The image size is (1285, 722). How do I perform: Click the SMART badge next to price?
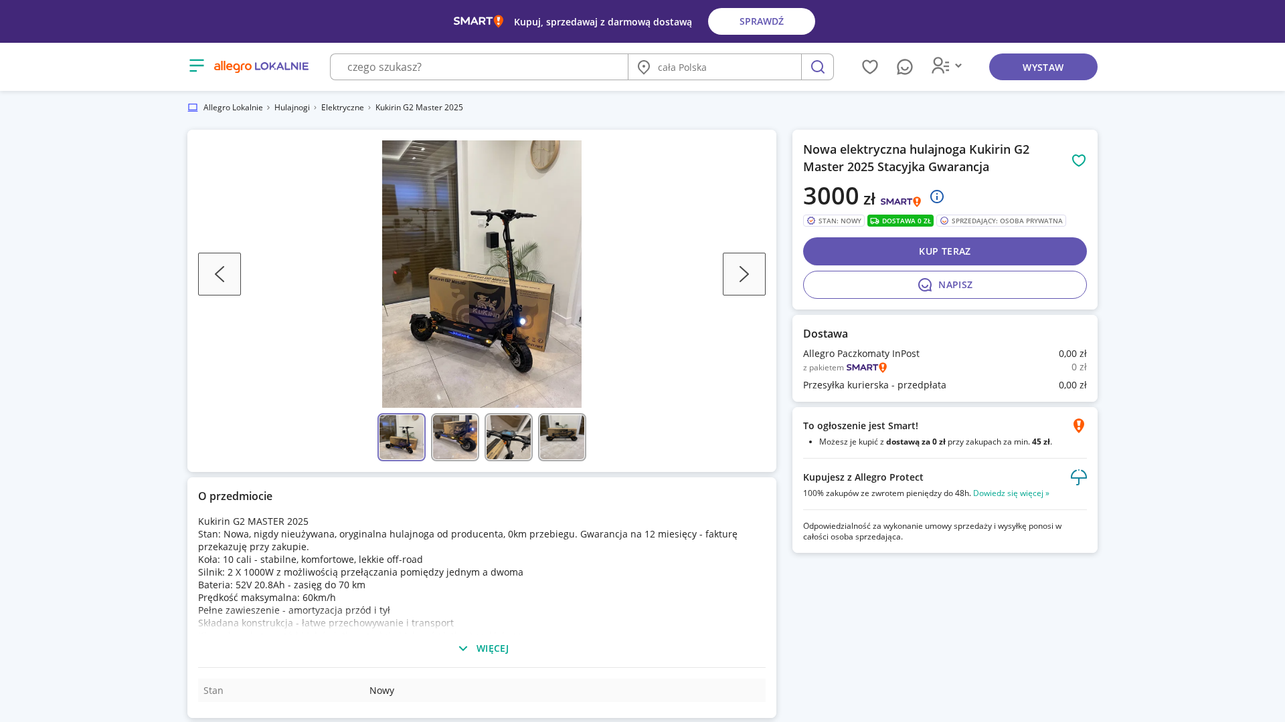click(x=900, y=201)
